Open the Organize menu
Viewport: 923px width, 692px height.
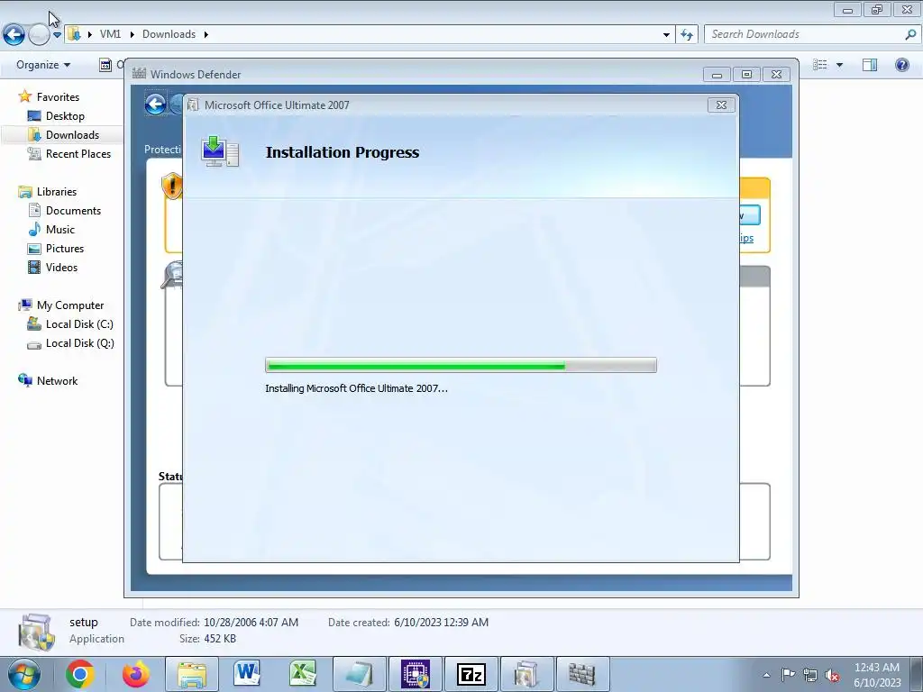tap(43, 65)
